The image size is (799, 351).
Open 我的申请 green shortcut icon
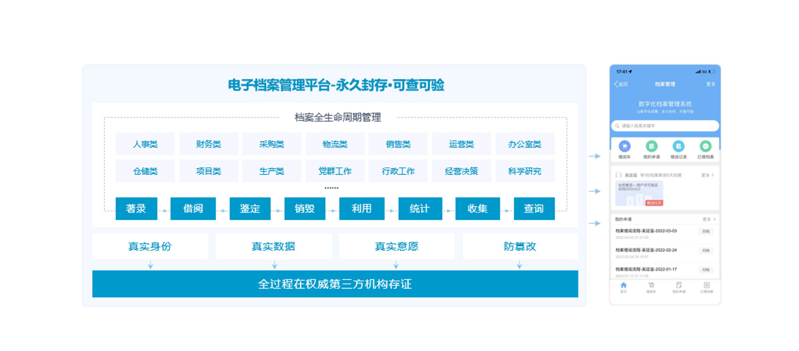651,146
